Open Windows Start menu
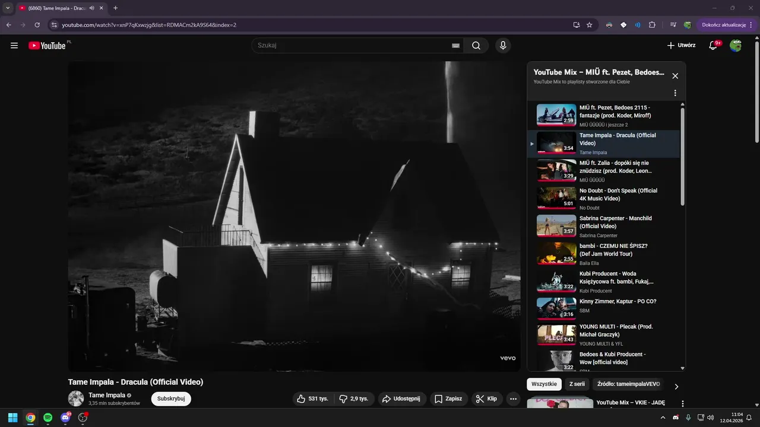Screen dimensions: 760x427 click(x=12, y=418)
